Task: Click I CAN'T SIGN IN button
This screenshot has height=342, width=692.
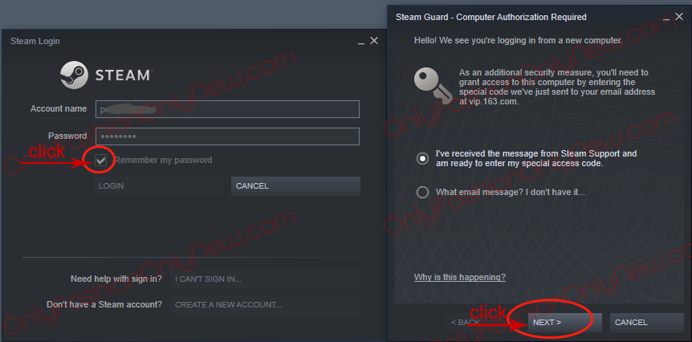Action: pyautogui.click(x=265, y=279)
